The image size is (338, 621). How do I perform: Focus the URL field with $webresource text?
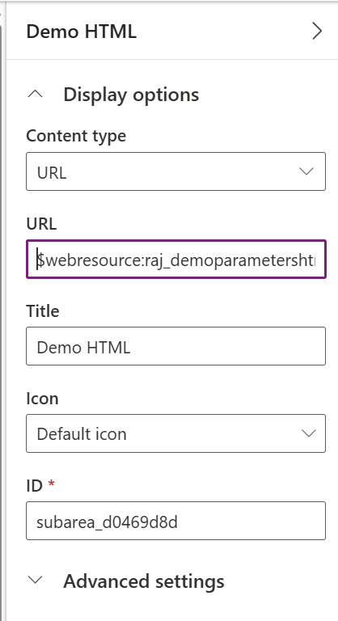(x=176, y=260)
